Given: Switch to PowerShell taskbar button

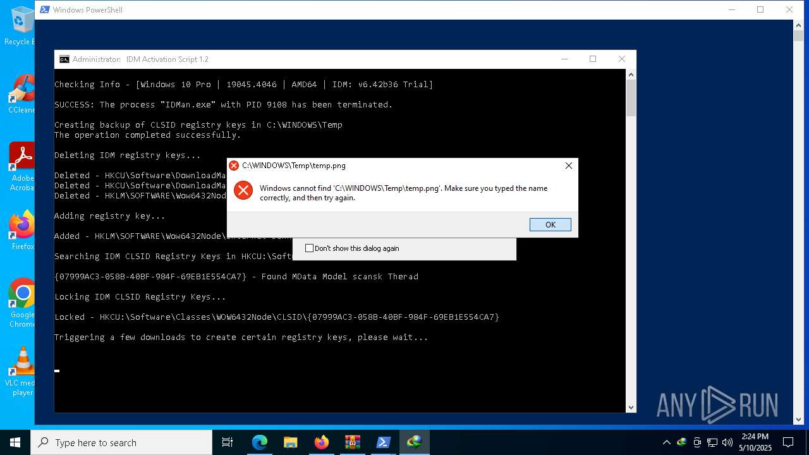Looking at the screenshot, I should click(384, 442).
